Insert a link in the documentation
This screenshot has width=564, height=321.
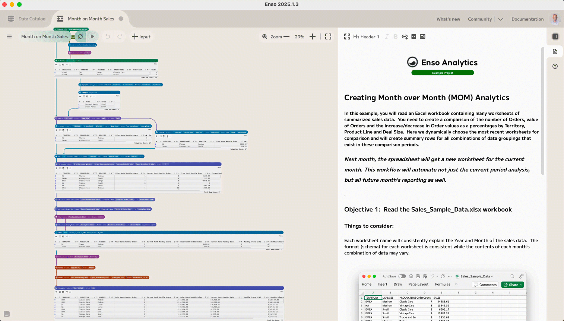[405, 36]
